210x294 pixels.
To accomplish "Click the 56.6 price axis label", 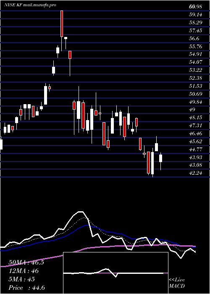I will tap(194, 39).
